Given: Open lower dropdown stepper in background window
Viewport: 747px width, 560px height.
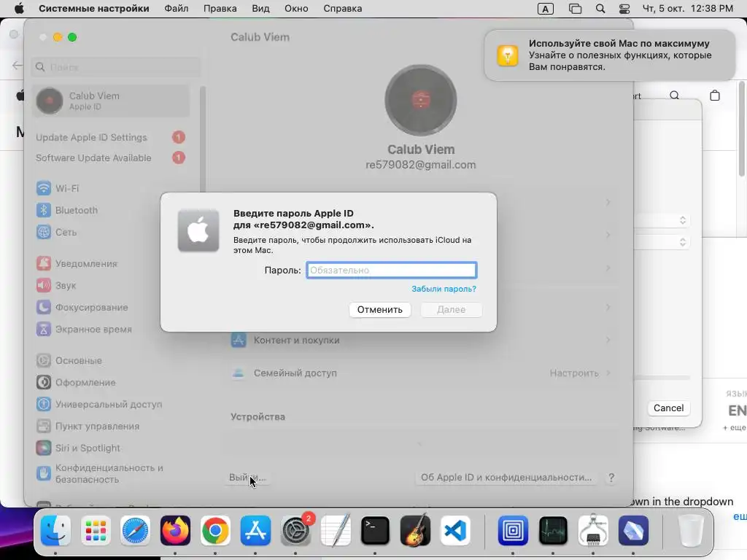Looking at the screenshot, I should [x=682, y=242].
